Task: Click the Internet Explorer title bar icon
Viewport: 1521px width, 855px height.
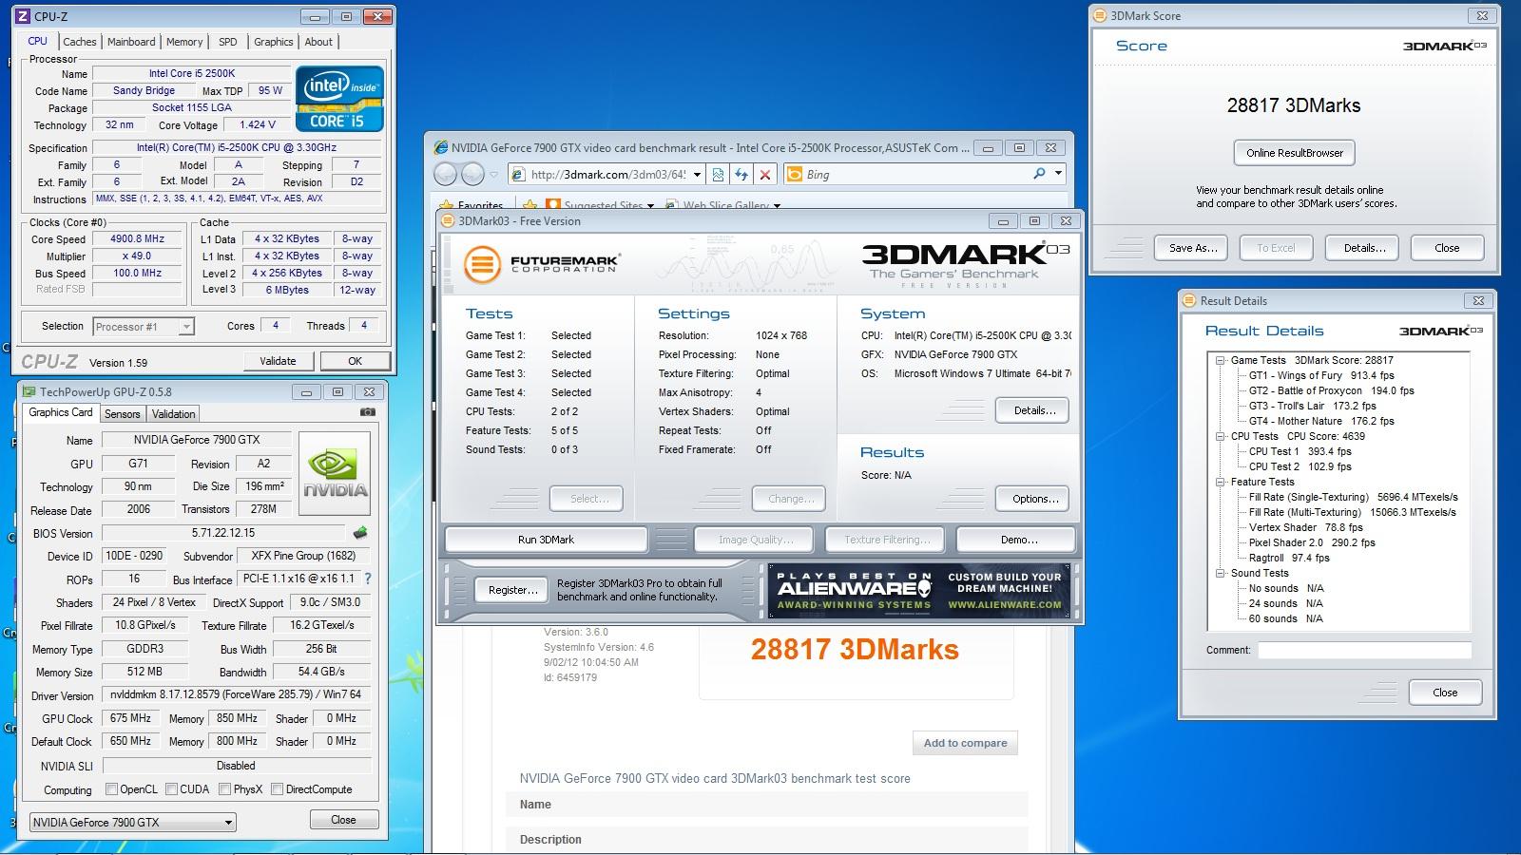Action: [x=440, y=147]
